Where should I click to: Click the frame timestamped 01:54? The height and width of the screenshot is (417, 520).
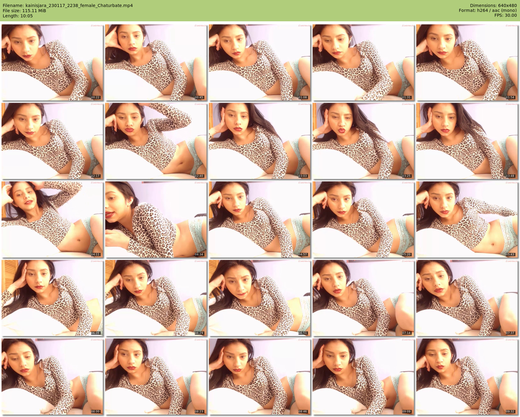[x=467, y=62]
